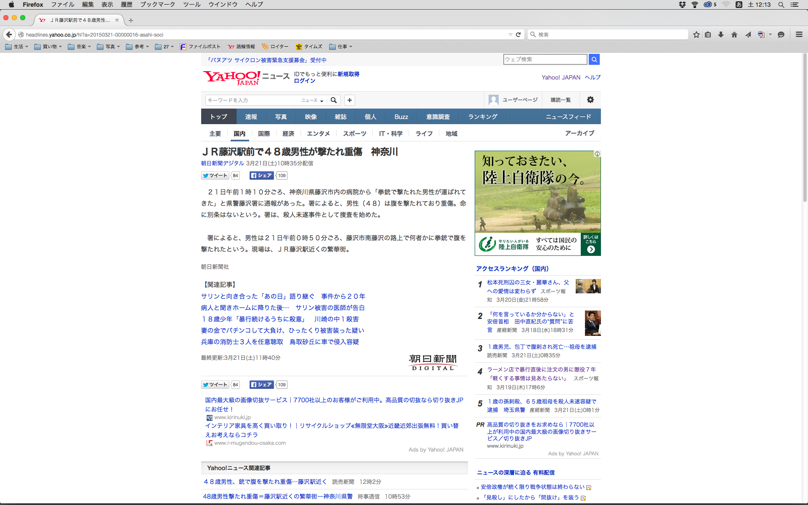Go to Firefox home icon
This screenshot has height=505, width=808.
734,35
